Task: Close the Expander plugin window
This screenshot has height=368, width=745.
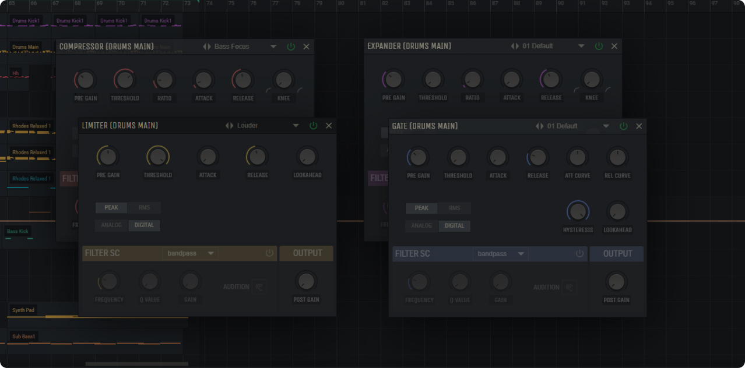Action: [x=614, y=46]
